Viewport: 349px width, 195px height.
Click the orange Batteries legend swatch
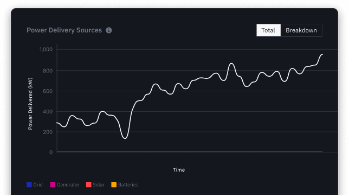[x=114, y=185]
